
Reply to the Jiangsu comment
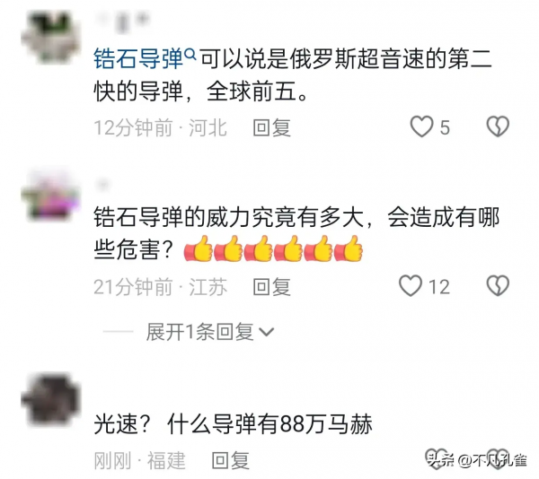click(272, 287)
